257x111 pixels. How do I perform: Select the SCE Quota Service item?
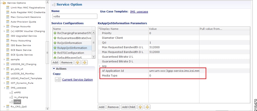coord(22,55)
